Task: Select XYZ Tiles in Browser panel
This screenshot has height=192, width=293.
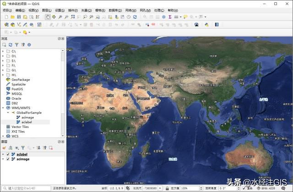Action: click(x=18, y=131)
